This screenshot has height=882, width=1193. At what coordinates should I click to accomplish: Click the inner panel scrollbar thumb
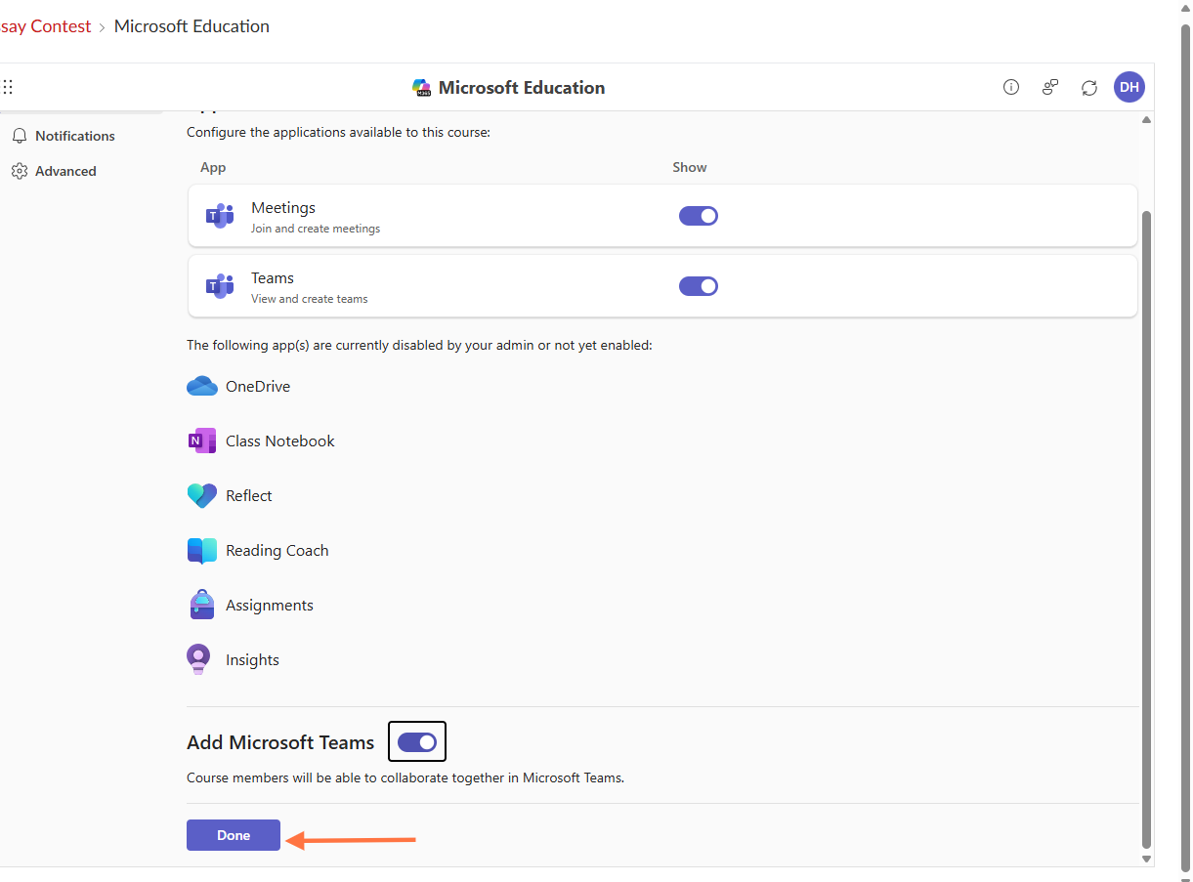[1147, 529]
